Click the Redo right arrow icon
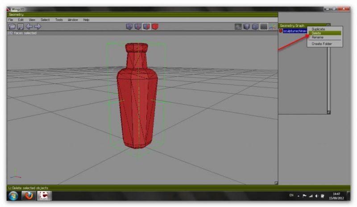Viewport: 357px width, 207px height. point(37,27)
